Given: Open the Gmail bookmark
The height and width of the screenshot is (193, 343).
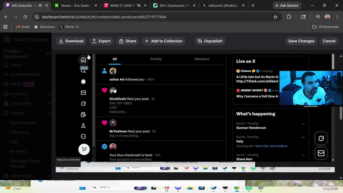Looking at the screenshot, I should (23, 27).
